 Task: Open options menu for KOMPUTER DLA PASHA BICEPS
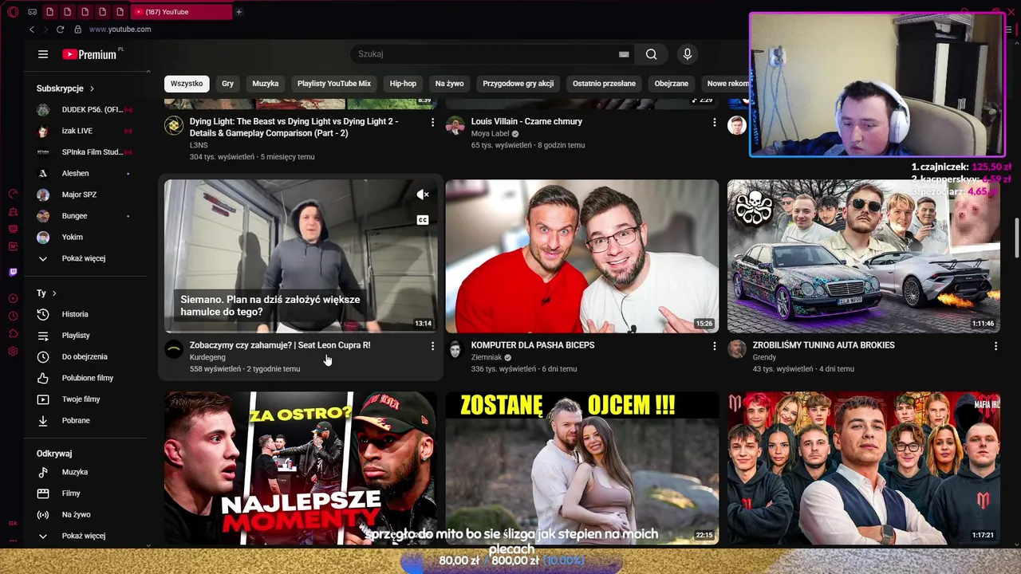715,346
